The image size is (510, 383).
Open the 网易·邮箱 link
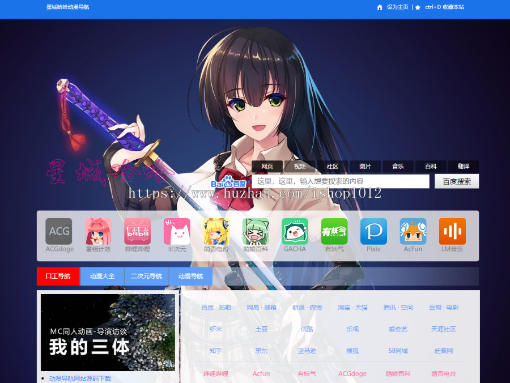pyautogui.click(x=261, y=308)
